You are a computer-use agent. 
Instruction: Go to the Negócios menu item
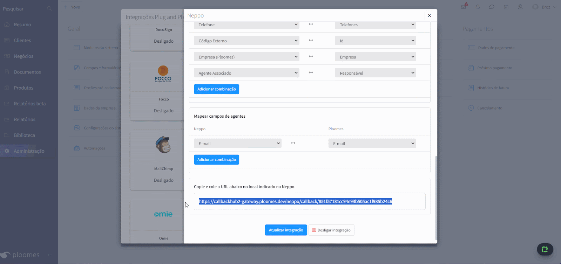[23, 56]
